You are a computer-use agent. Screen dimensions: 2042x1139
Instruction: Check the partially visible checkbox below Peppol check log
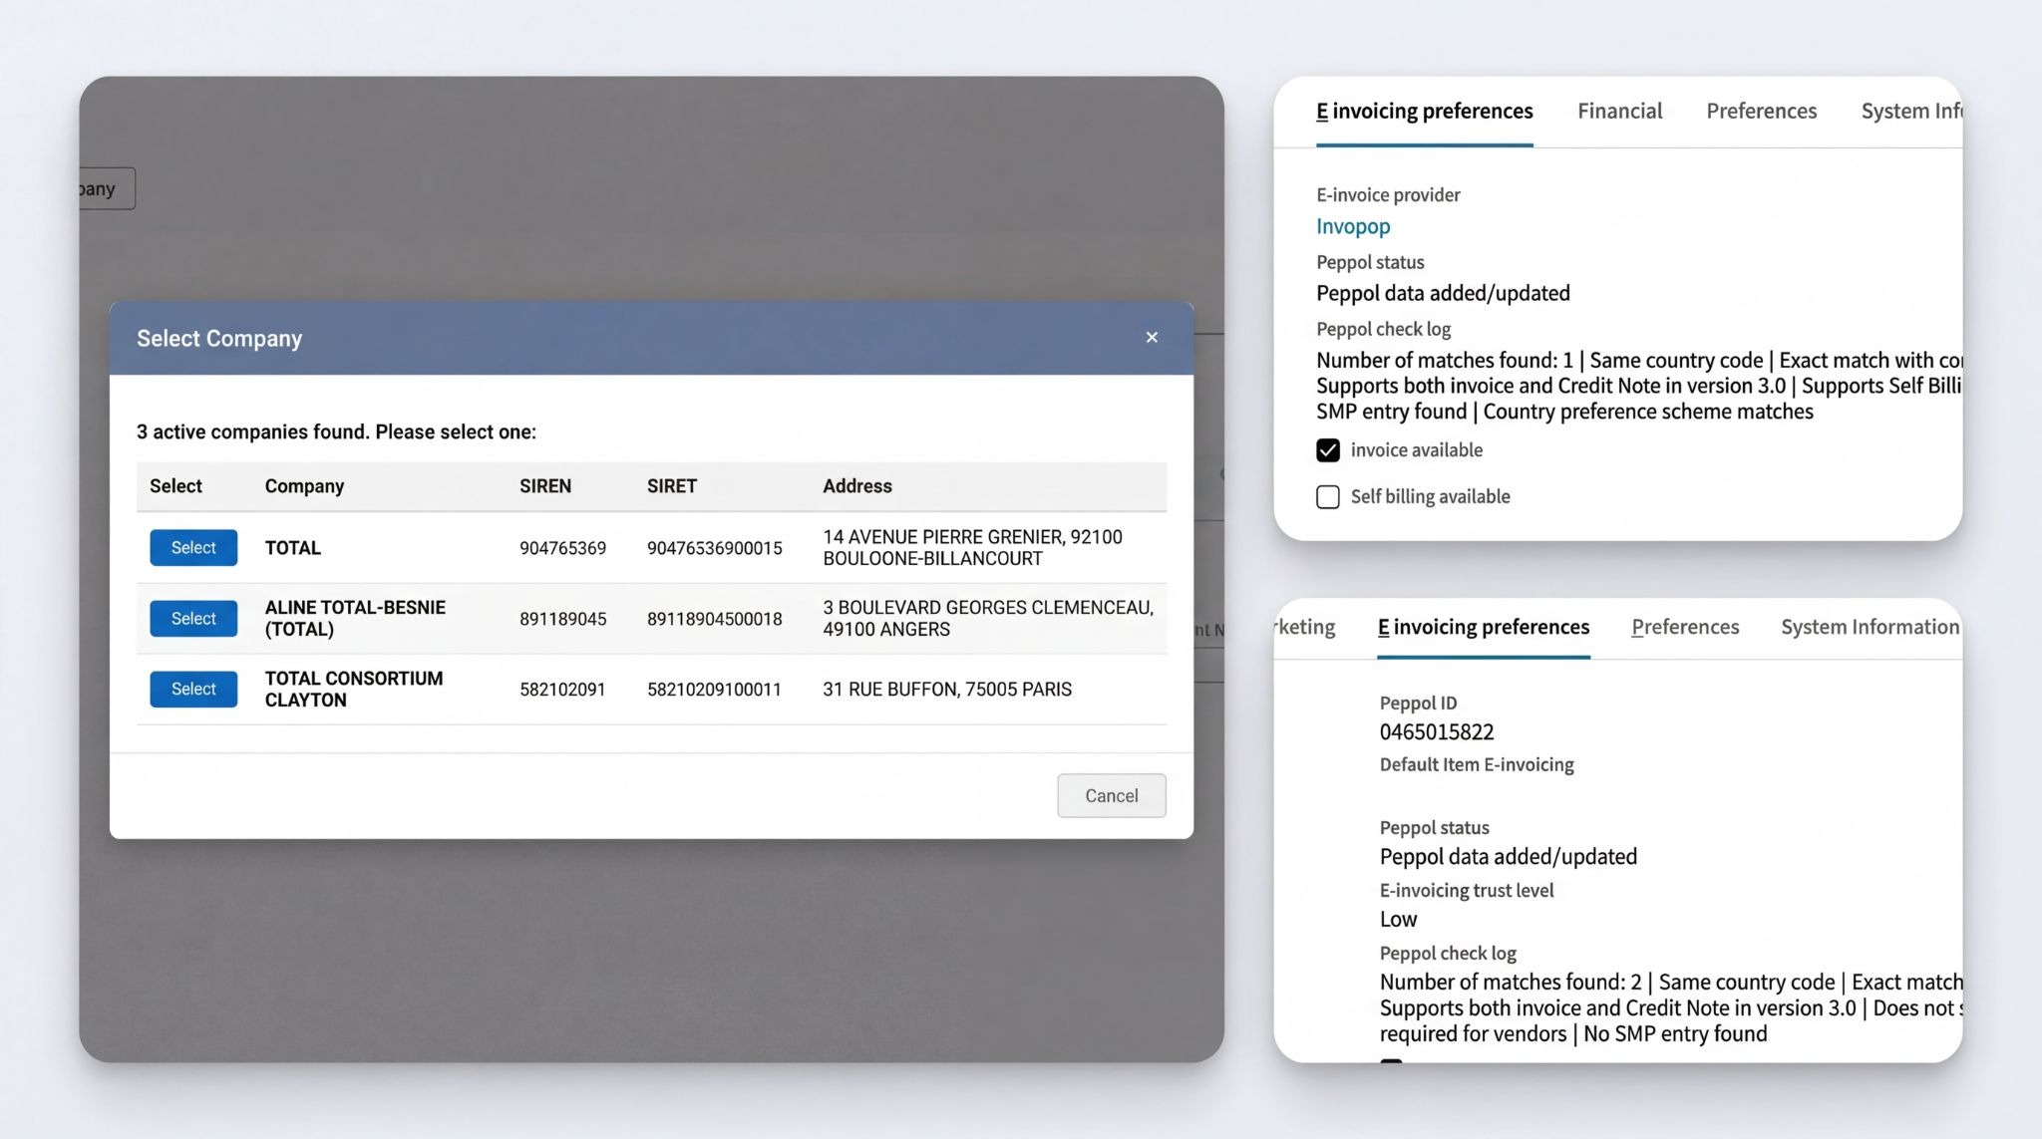coord(1392,1066)
